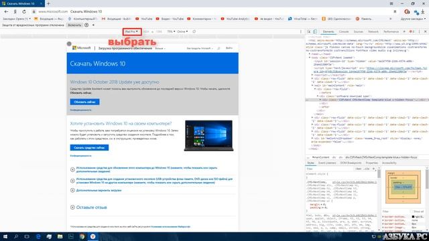Switch to the Elements tab in DevTools
429x241 pixels.
click(328, 31)
